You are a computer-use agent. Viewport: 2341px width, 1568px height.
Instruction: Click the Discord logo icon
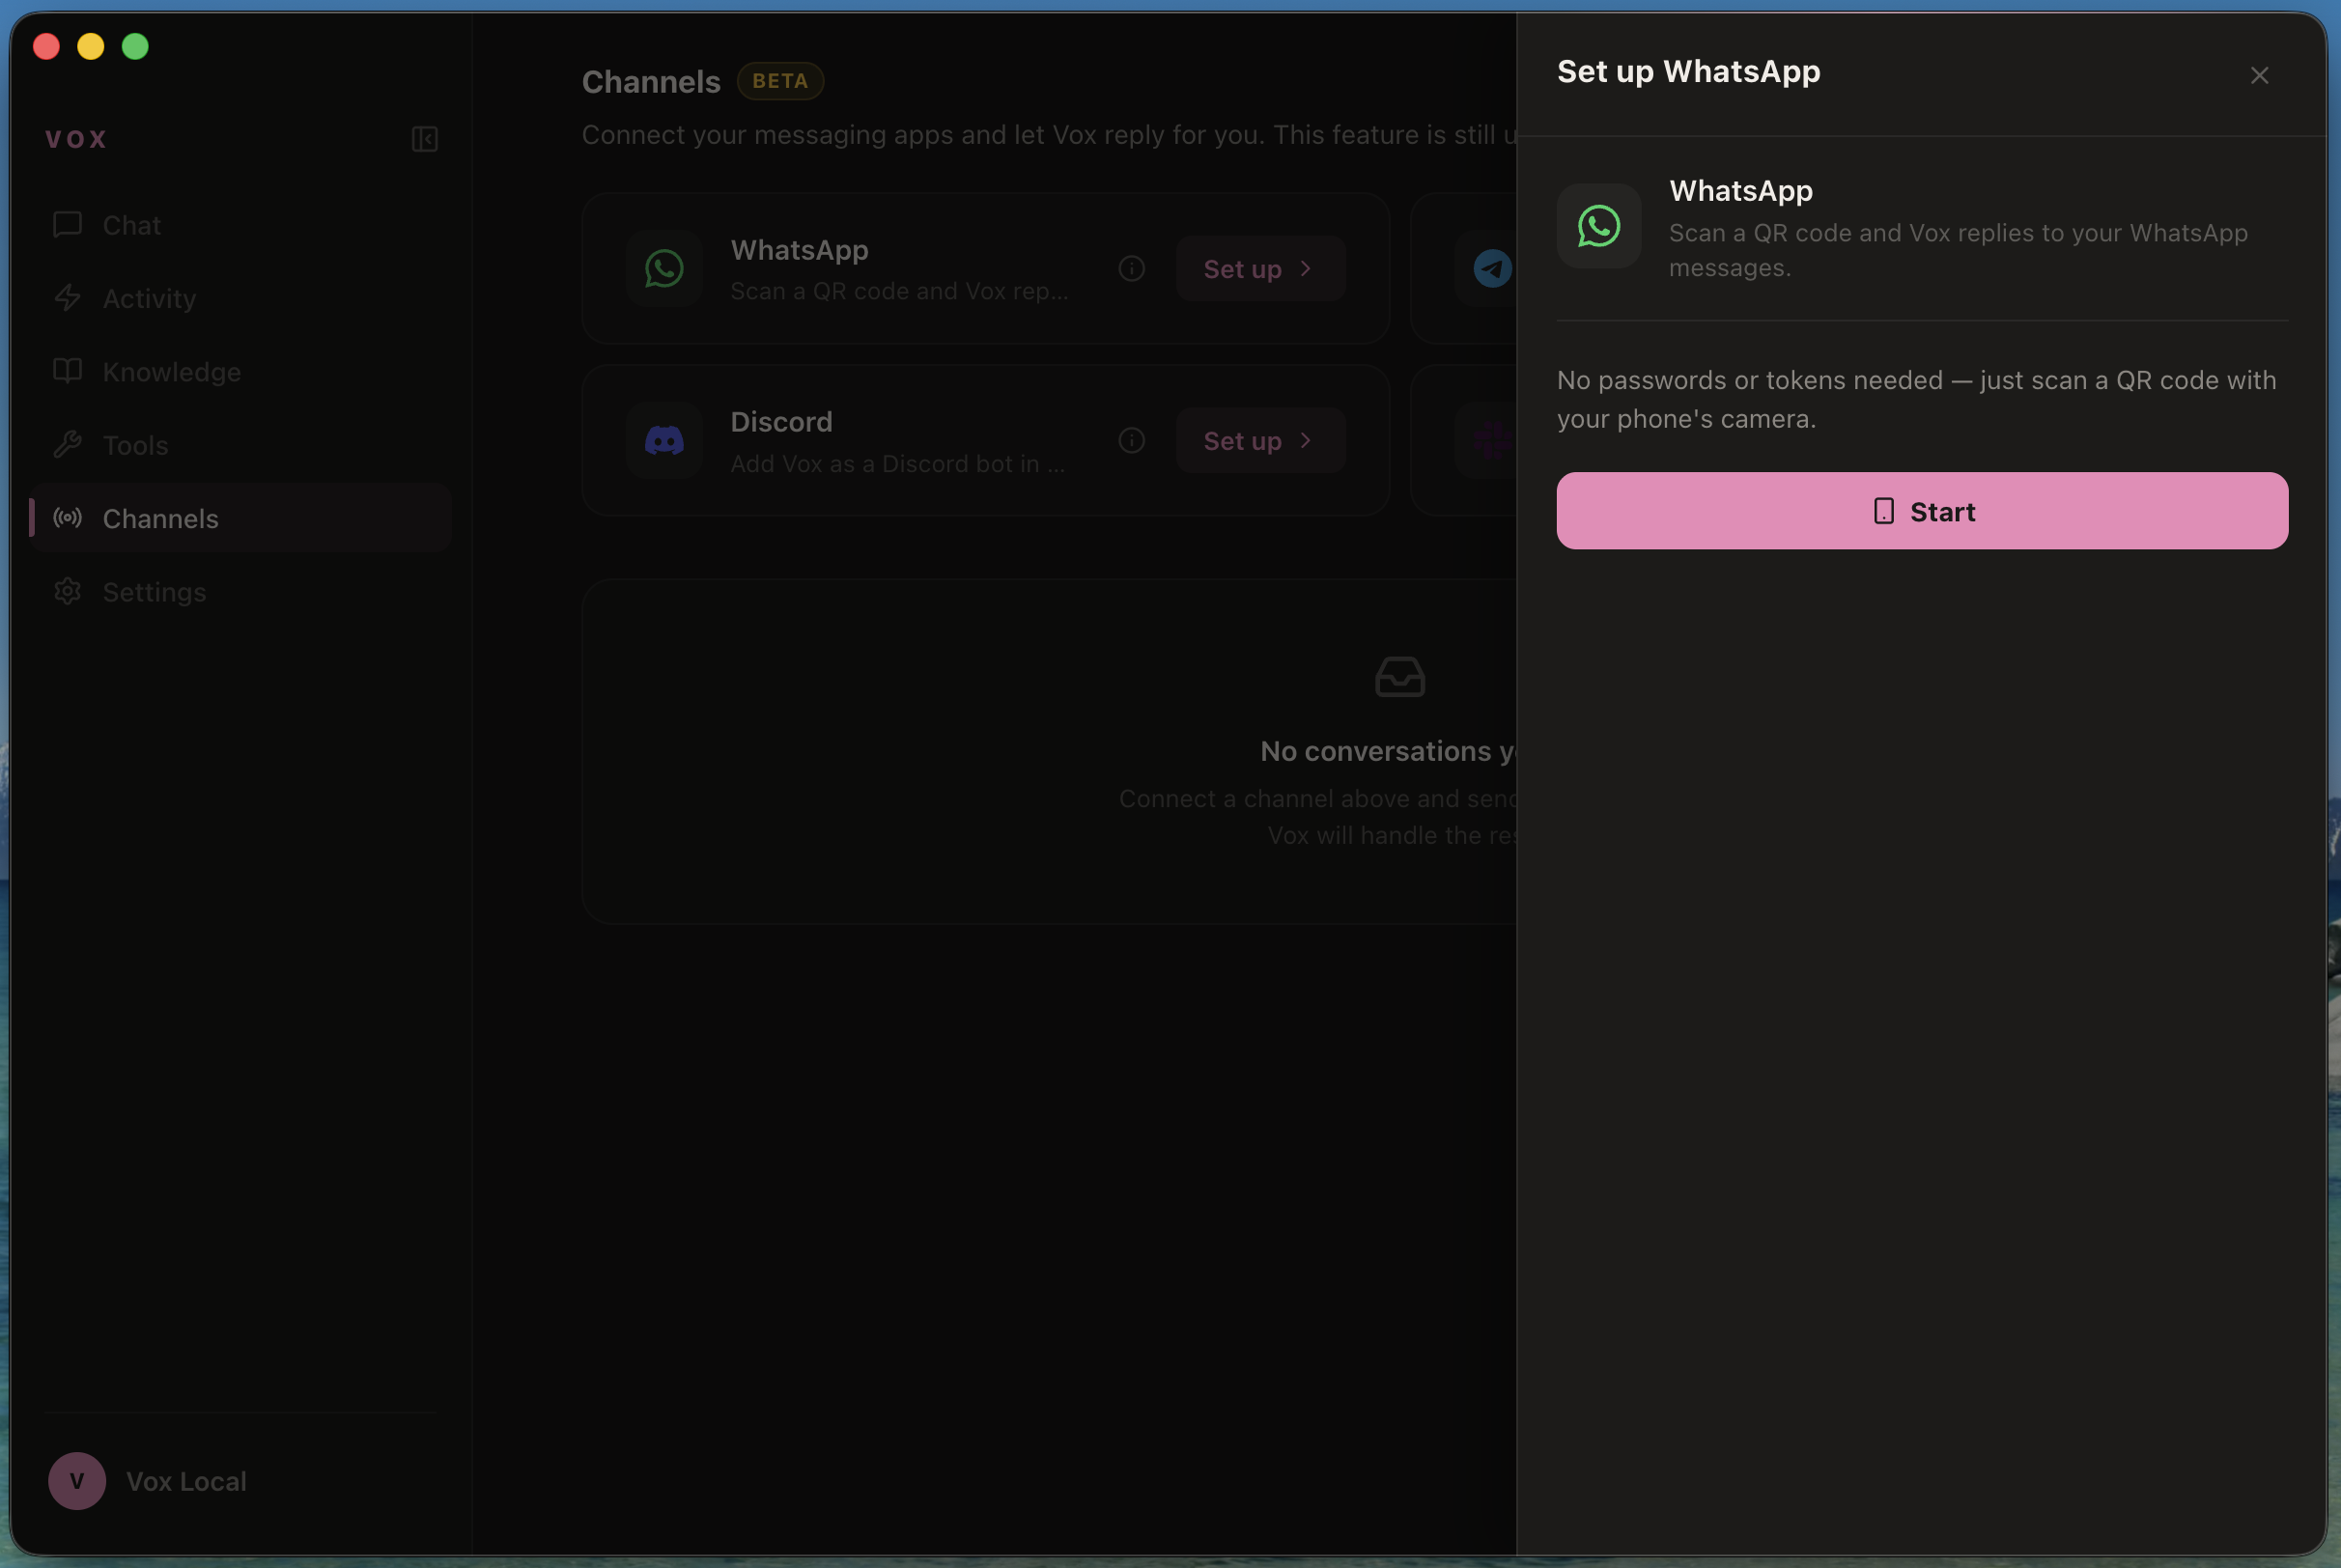tap(664, 440)
